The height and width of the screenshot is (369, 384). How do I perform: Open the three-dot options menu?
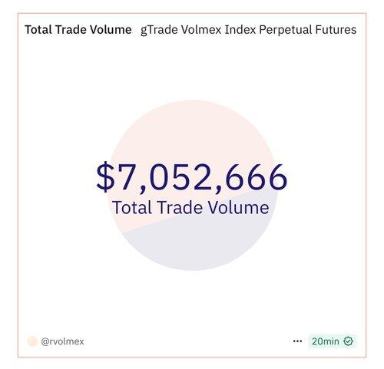click(297, 341)
